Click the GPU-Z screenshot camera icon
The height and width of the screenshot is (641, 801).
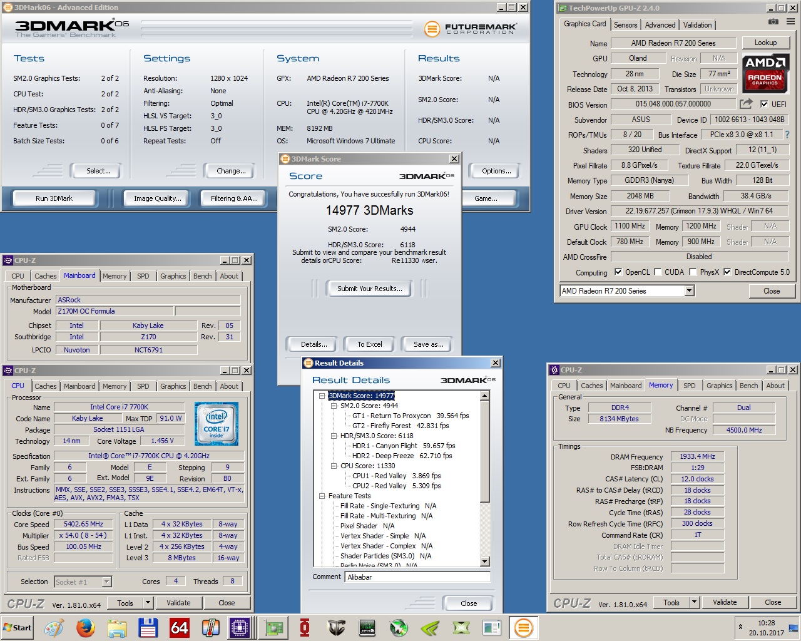click(773, 22)
